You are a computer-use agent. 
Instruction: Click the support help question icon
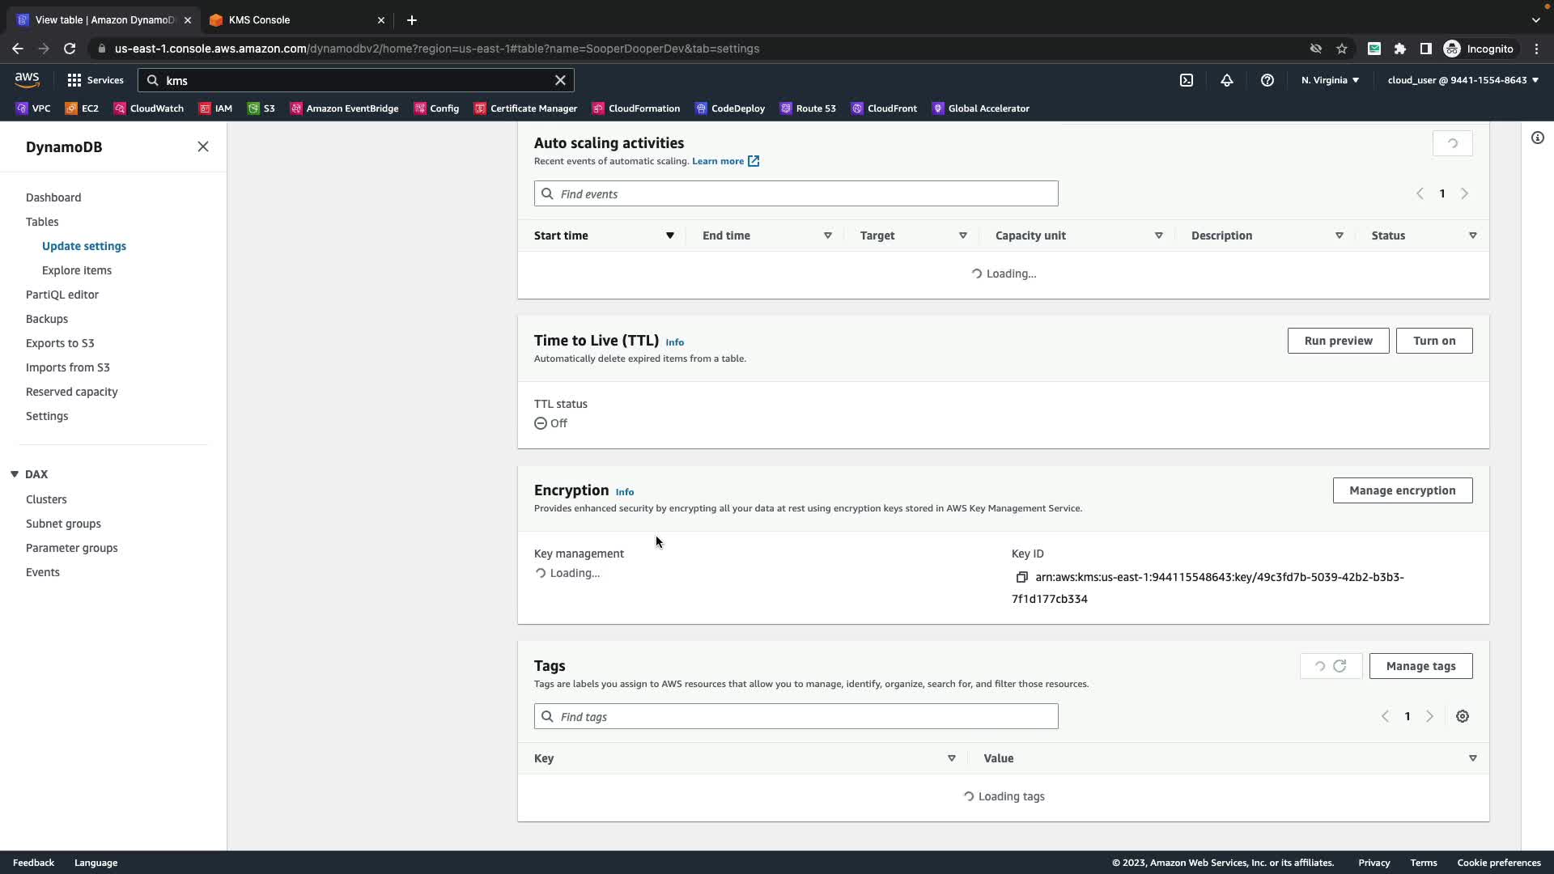tap(1267, 80)
